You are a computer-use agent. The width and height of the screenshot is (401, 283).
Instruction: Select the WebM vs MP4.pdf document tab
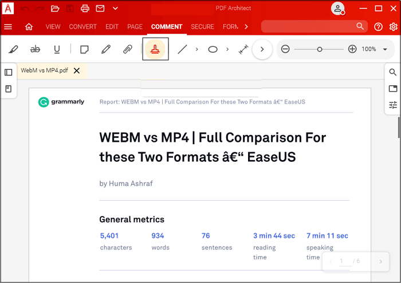(45, 70)
